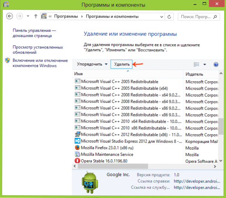226x198 pixels.
Task: Click Google Inc. publisher text
Action: (118, 175)
